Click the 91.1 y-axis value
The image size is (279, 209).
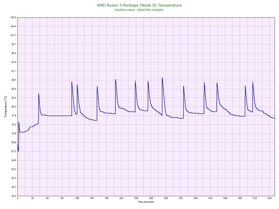[x=13, y=71]
